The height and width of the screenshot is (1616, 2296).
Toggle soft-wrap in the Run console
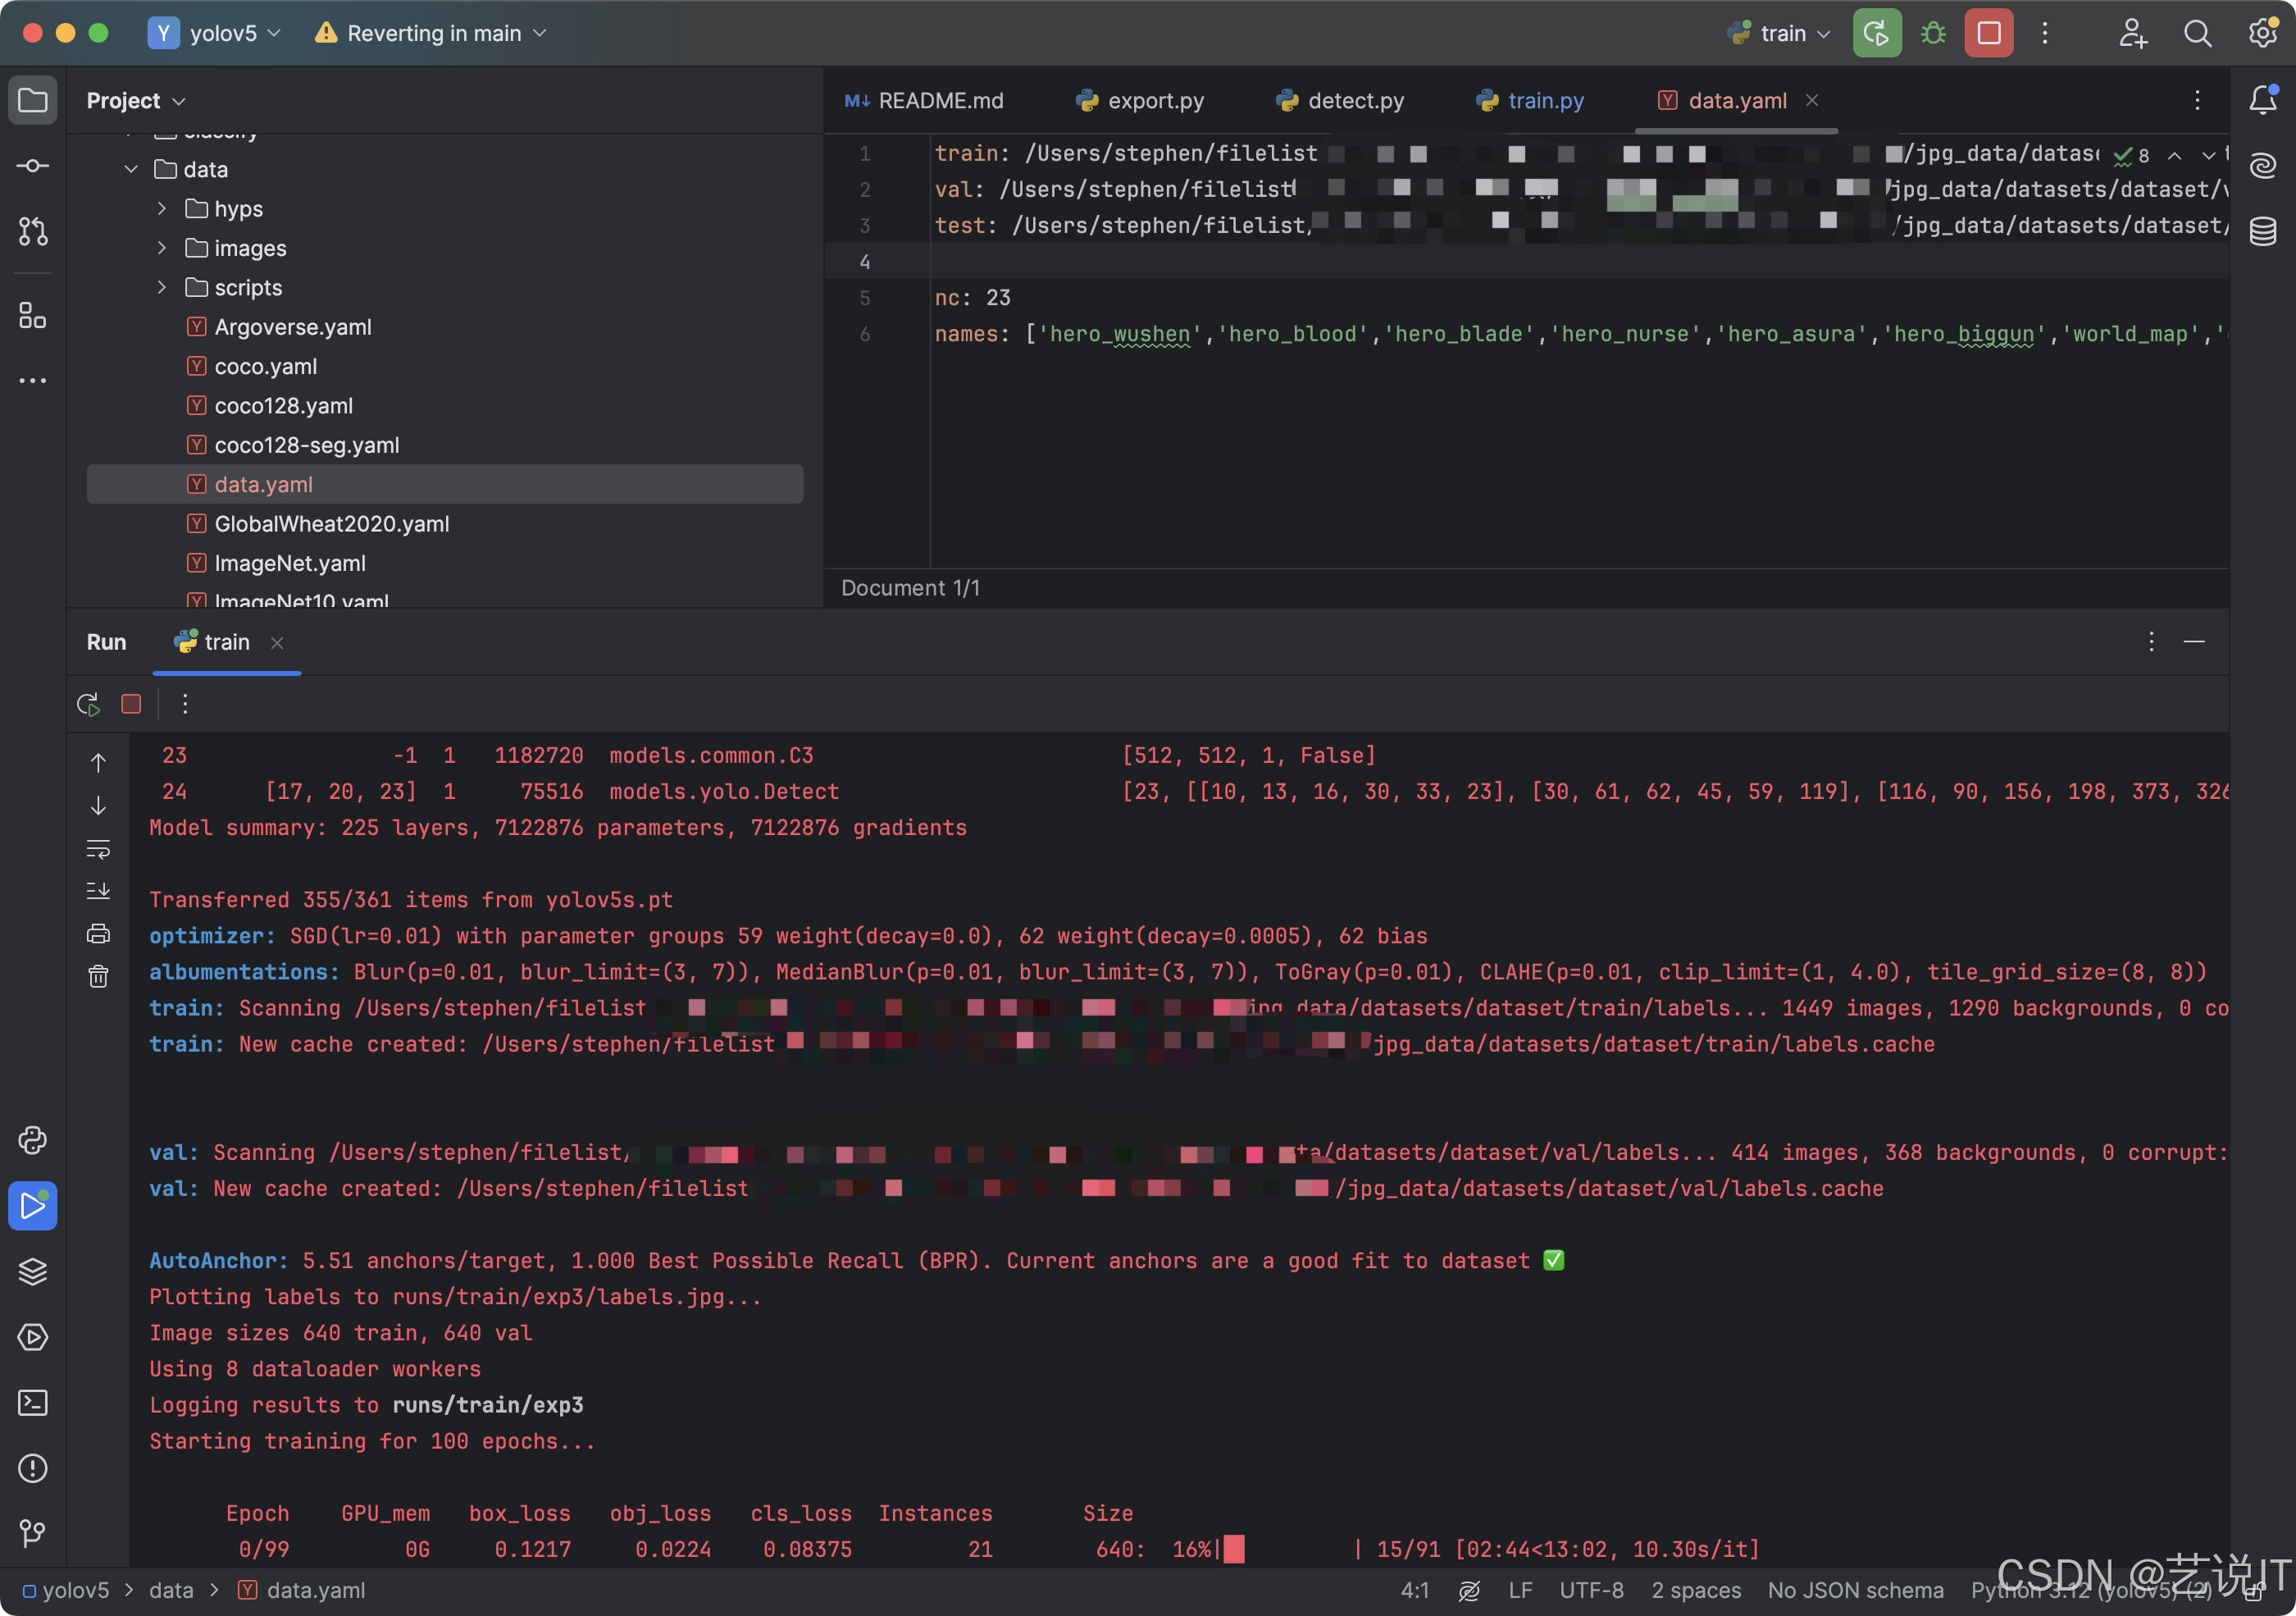98,848
